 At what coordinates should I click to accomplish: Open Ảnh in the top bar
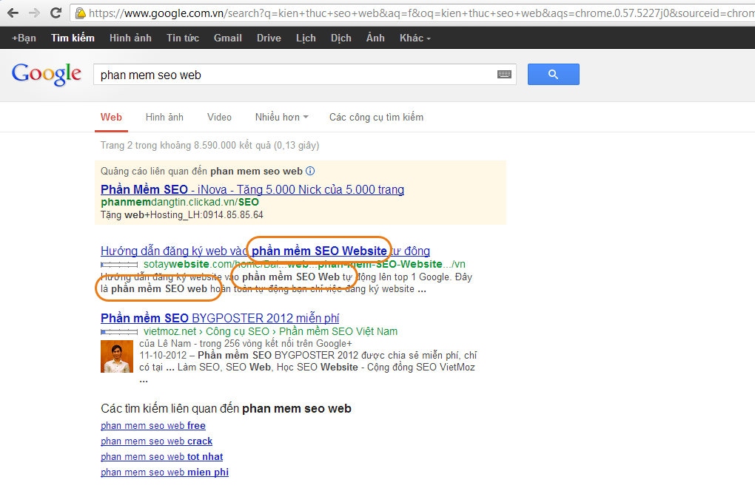click(375, 38)
